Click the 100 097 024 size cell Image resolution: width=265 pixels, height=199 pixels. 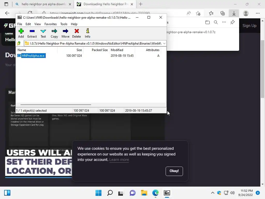[x=74, y=56]
